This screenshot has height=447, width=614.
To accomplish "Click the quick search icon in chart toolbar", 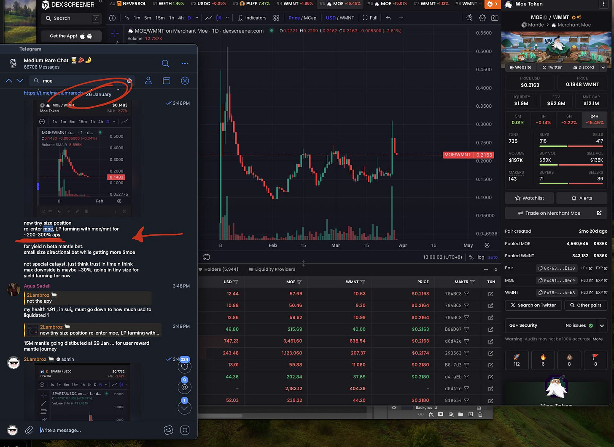I will [469, 18].
